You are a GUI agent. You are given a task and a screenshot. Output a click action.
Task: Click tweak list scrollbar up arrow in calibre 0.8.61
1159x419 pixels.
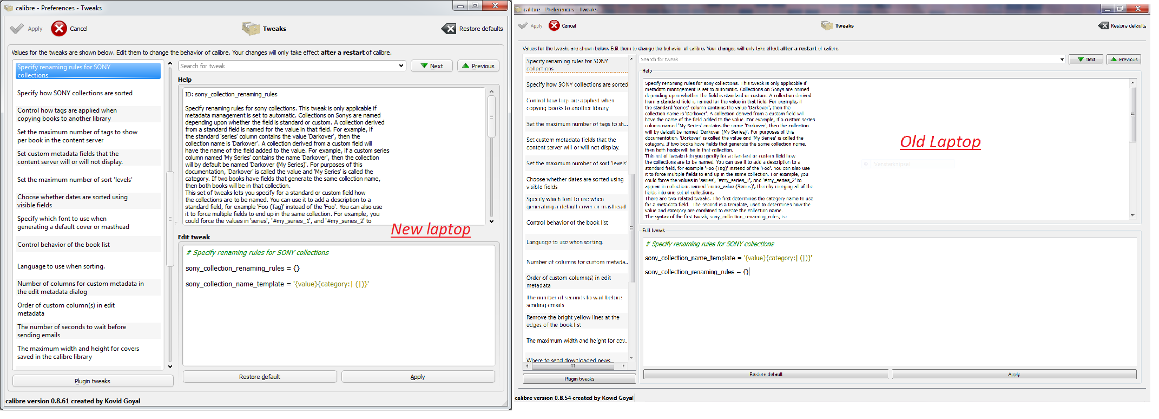point(170,64)
